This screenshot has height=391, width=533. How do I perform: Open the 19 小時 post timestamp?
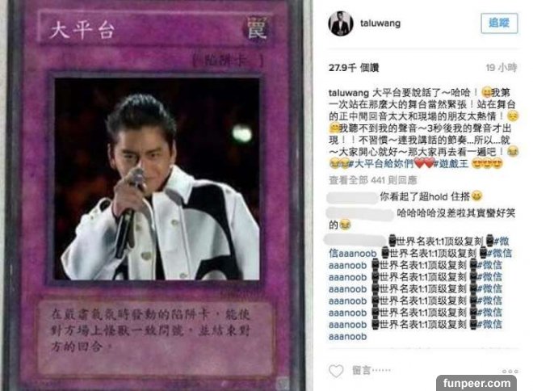502,68
